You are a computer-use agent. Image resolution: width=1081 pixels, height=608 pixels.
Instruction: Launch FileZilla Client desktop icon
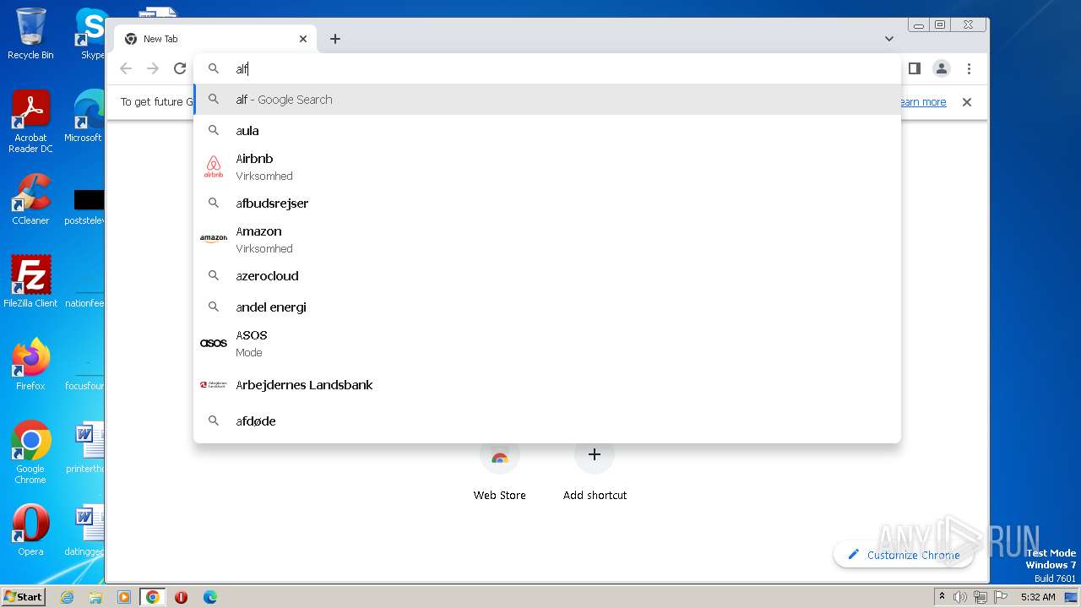[30, 281]
